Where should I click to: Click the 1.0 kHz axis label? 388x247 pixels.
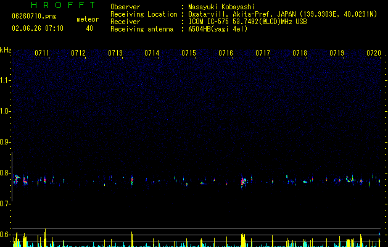[6, 111]
